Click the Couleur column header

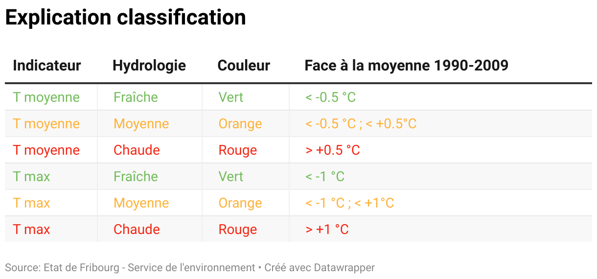pos(244,66)
